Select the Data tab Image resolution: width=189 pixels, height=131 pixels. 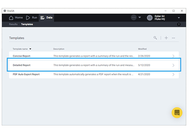point(46,18)
